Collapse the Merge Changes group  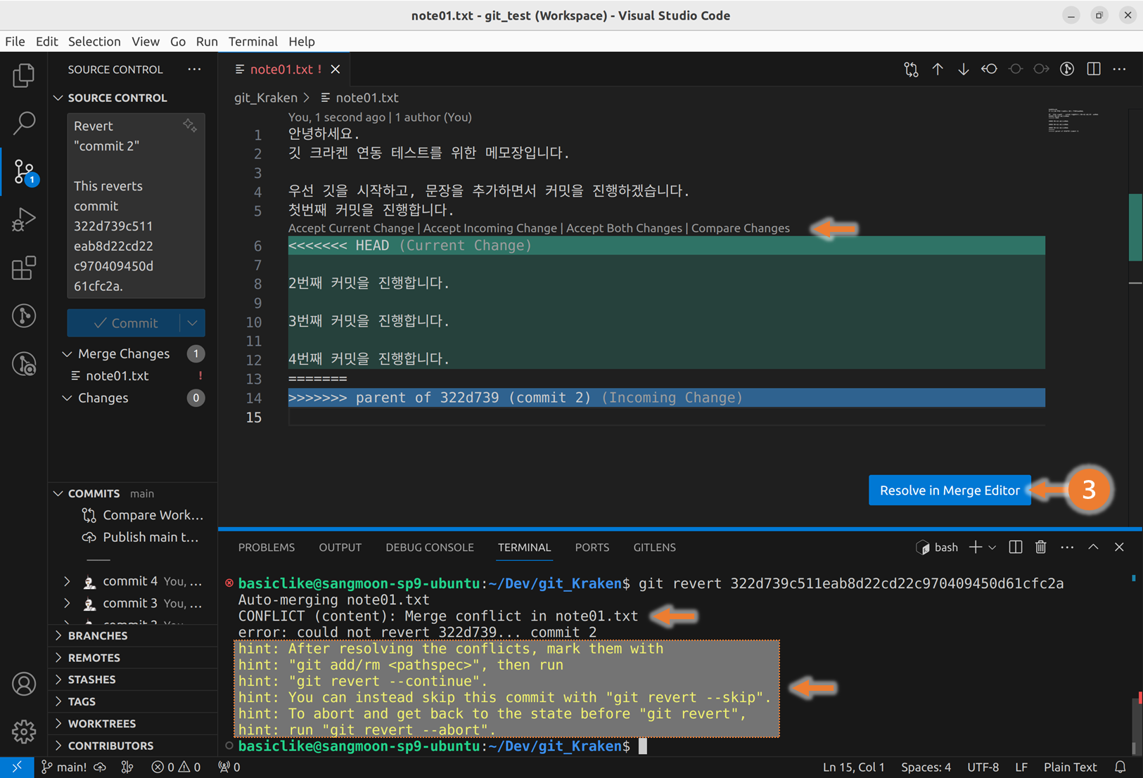pyautogui.click(x=67, y=354)
